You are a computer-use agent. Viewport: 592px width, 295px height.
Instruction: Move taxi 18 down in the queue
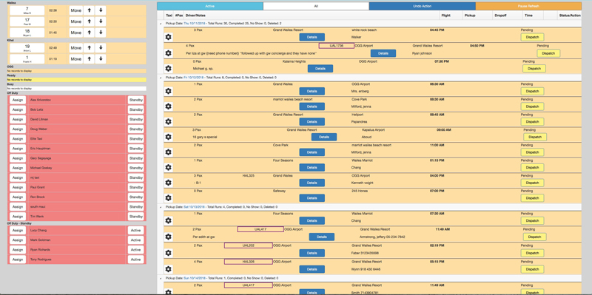(101, 33)
